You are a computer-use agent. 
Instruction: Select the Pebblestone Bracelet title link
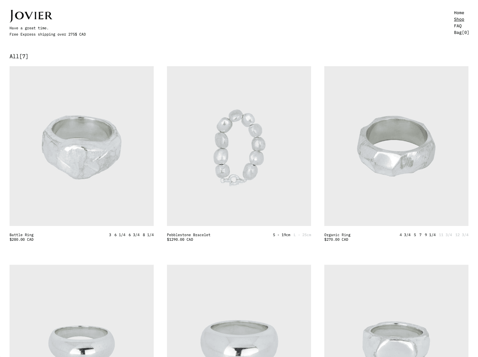(189, 235)
